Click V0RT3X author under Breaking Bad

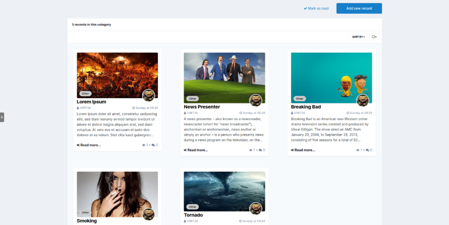(x=299, y=113)
